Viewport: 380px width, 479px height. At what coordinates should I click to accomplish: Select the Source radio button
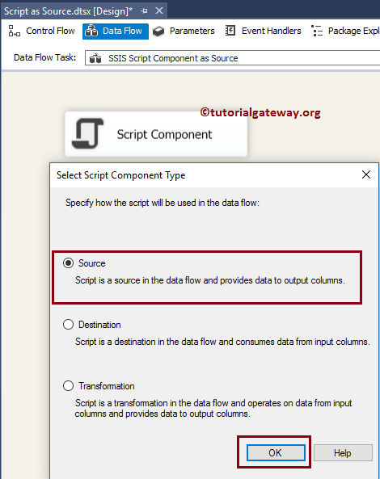pyautogui.click(x=68, y=263)
